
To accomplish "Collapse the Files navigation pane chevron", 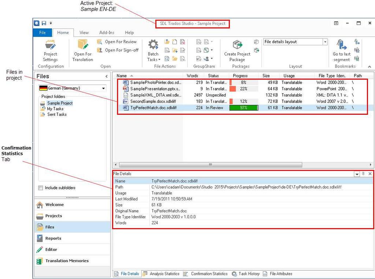I will pos(107,76).
